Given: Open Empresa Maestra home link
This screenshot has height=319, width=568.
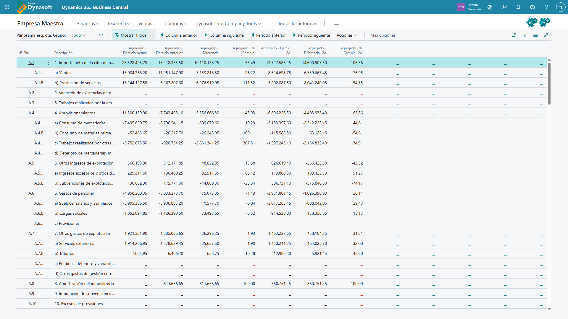Looking at the screenshot, I should pyautogui.click(x=40, y=23).
